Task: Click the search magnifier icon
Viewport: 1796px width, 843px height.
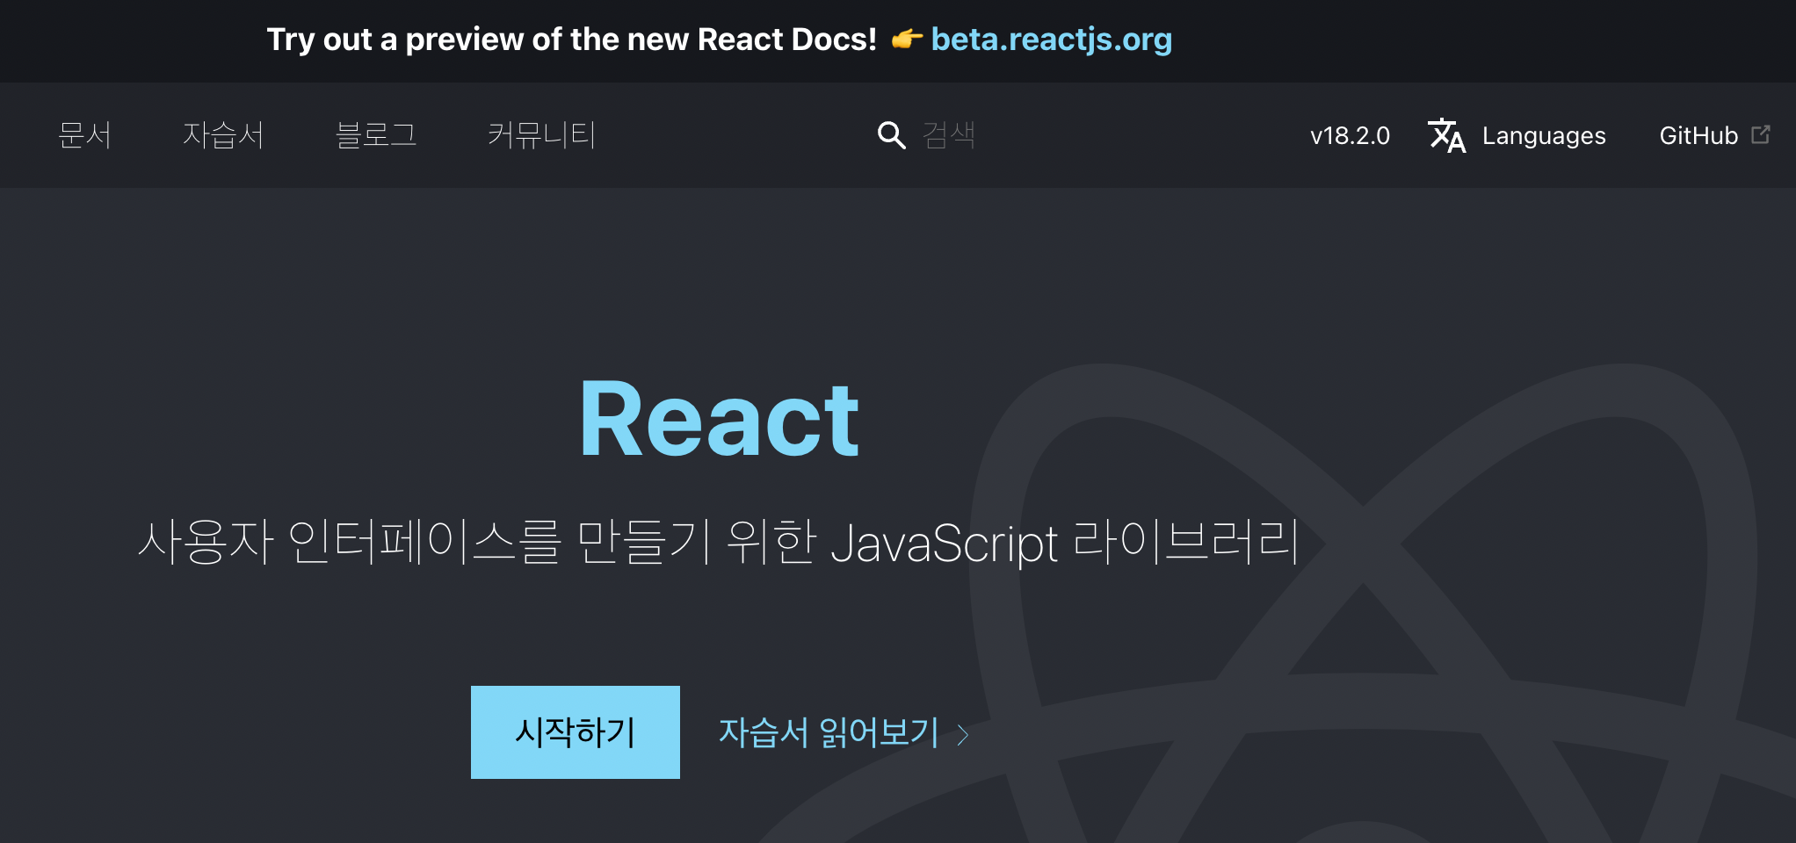Action: 891,135
